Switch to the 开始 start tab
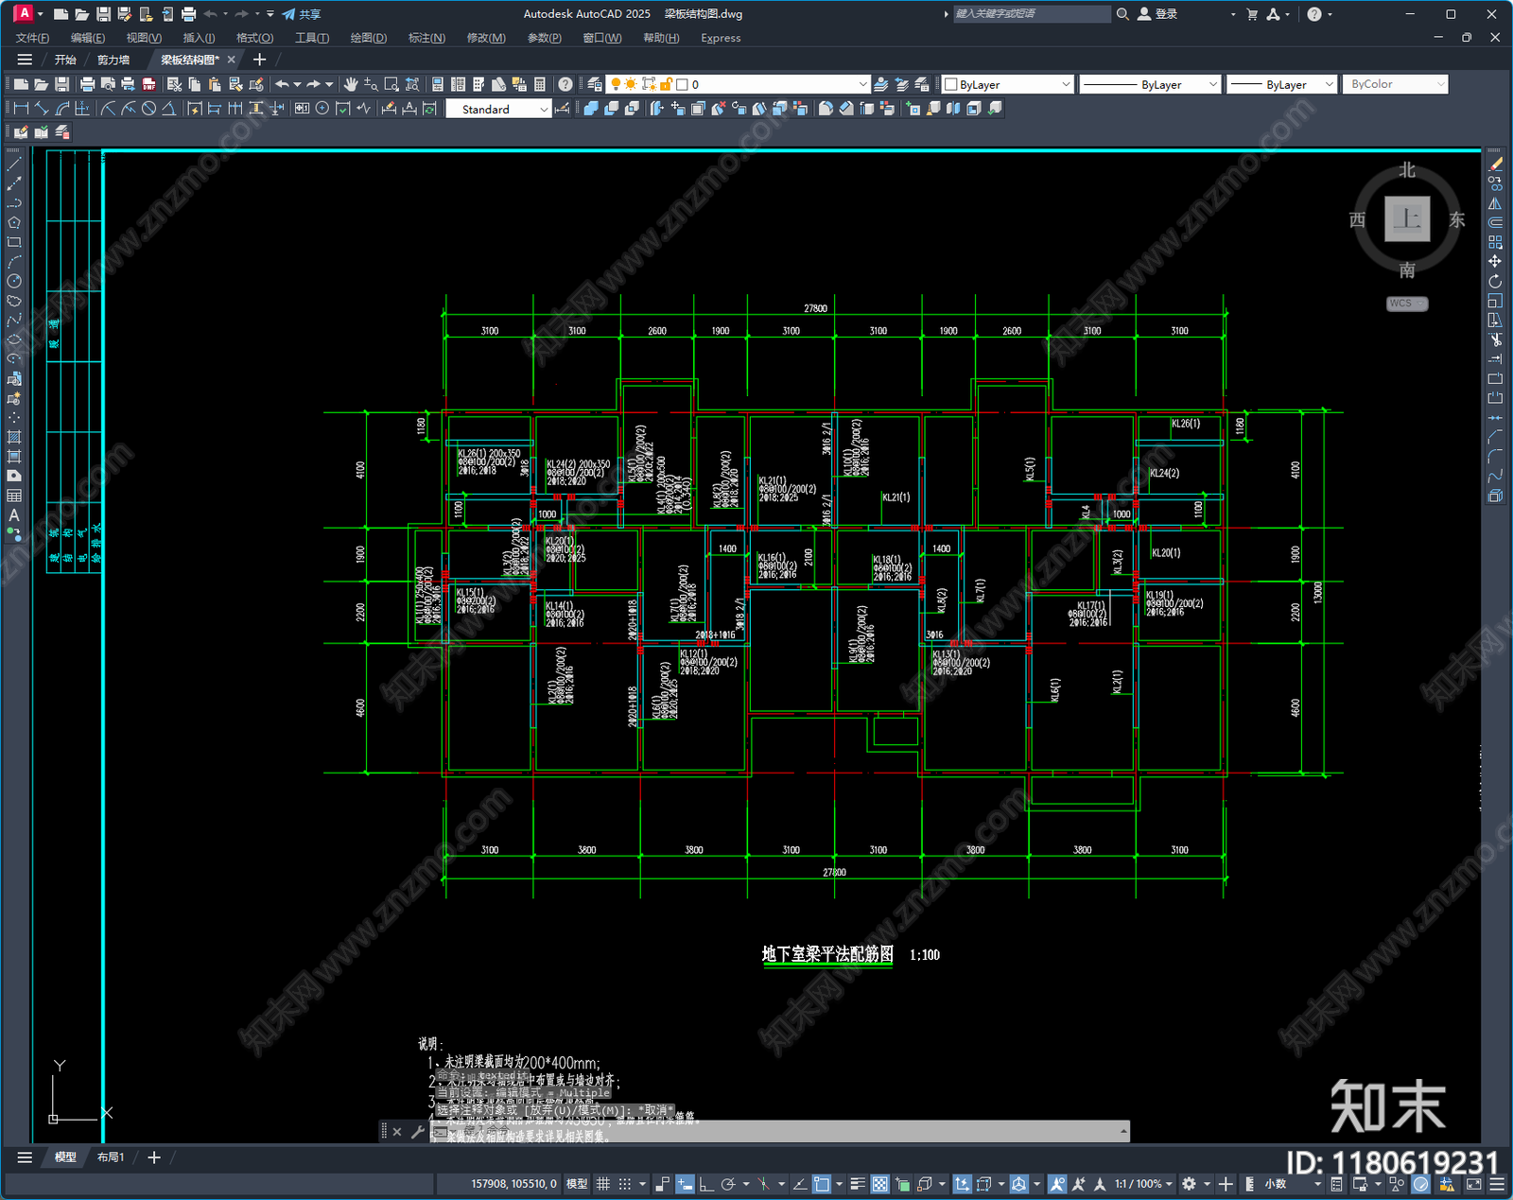 65,60
